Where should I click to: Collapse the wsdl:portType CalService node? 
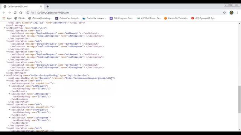[5, 28]
